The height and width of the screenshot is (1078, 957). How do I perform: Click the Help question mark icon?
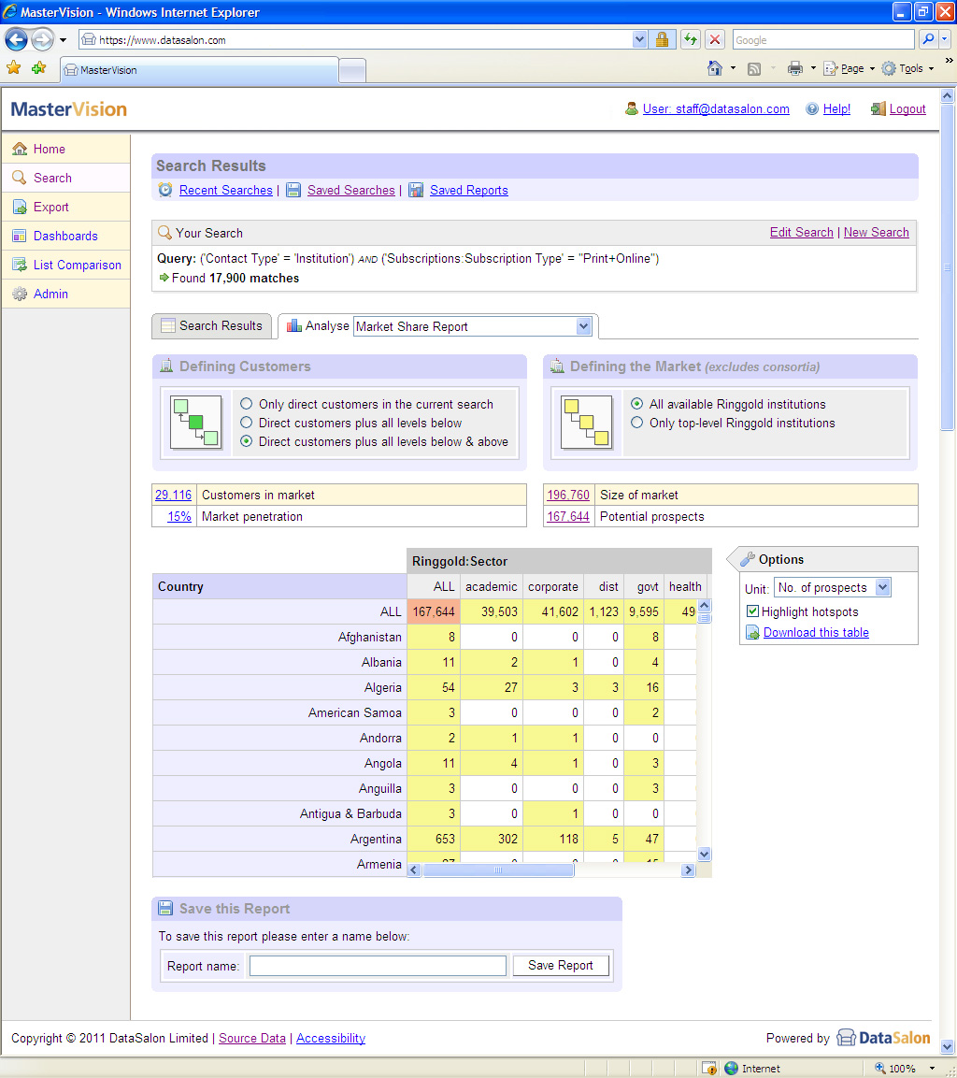pos(811,109)
